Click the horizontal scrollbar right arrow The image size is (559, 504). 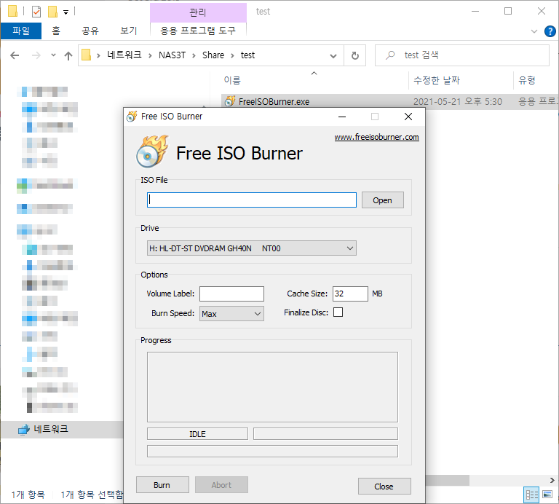point(552,480)
